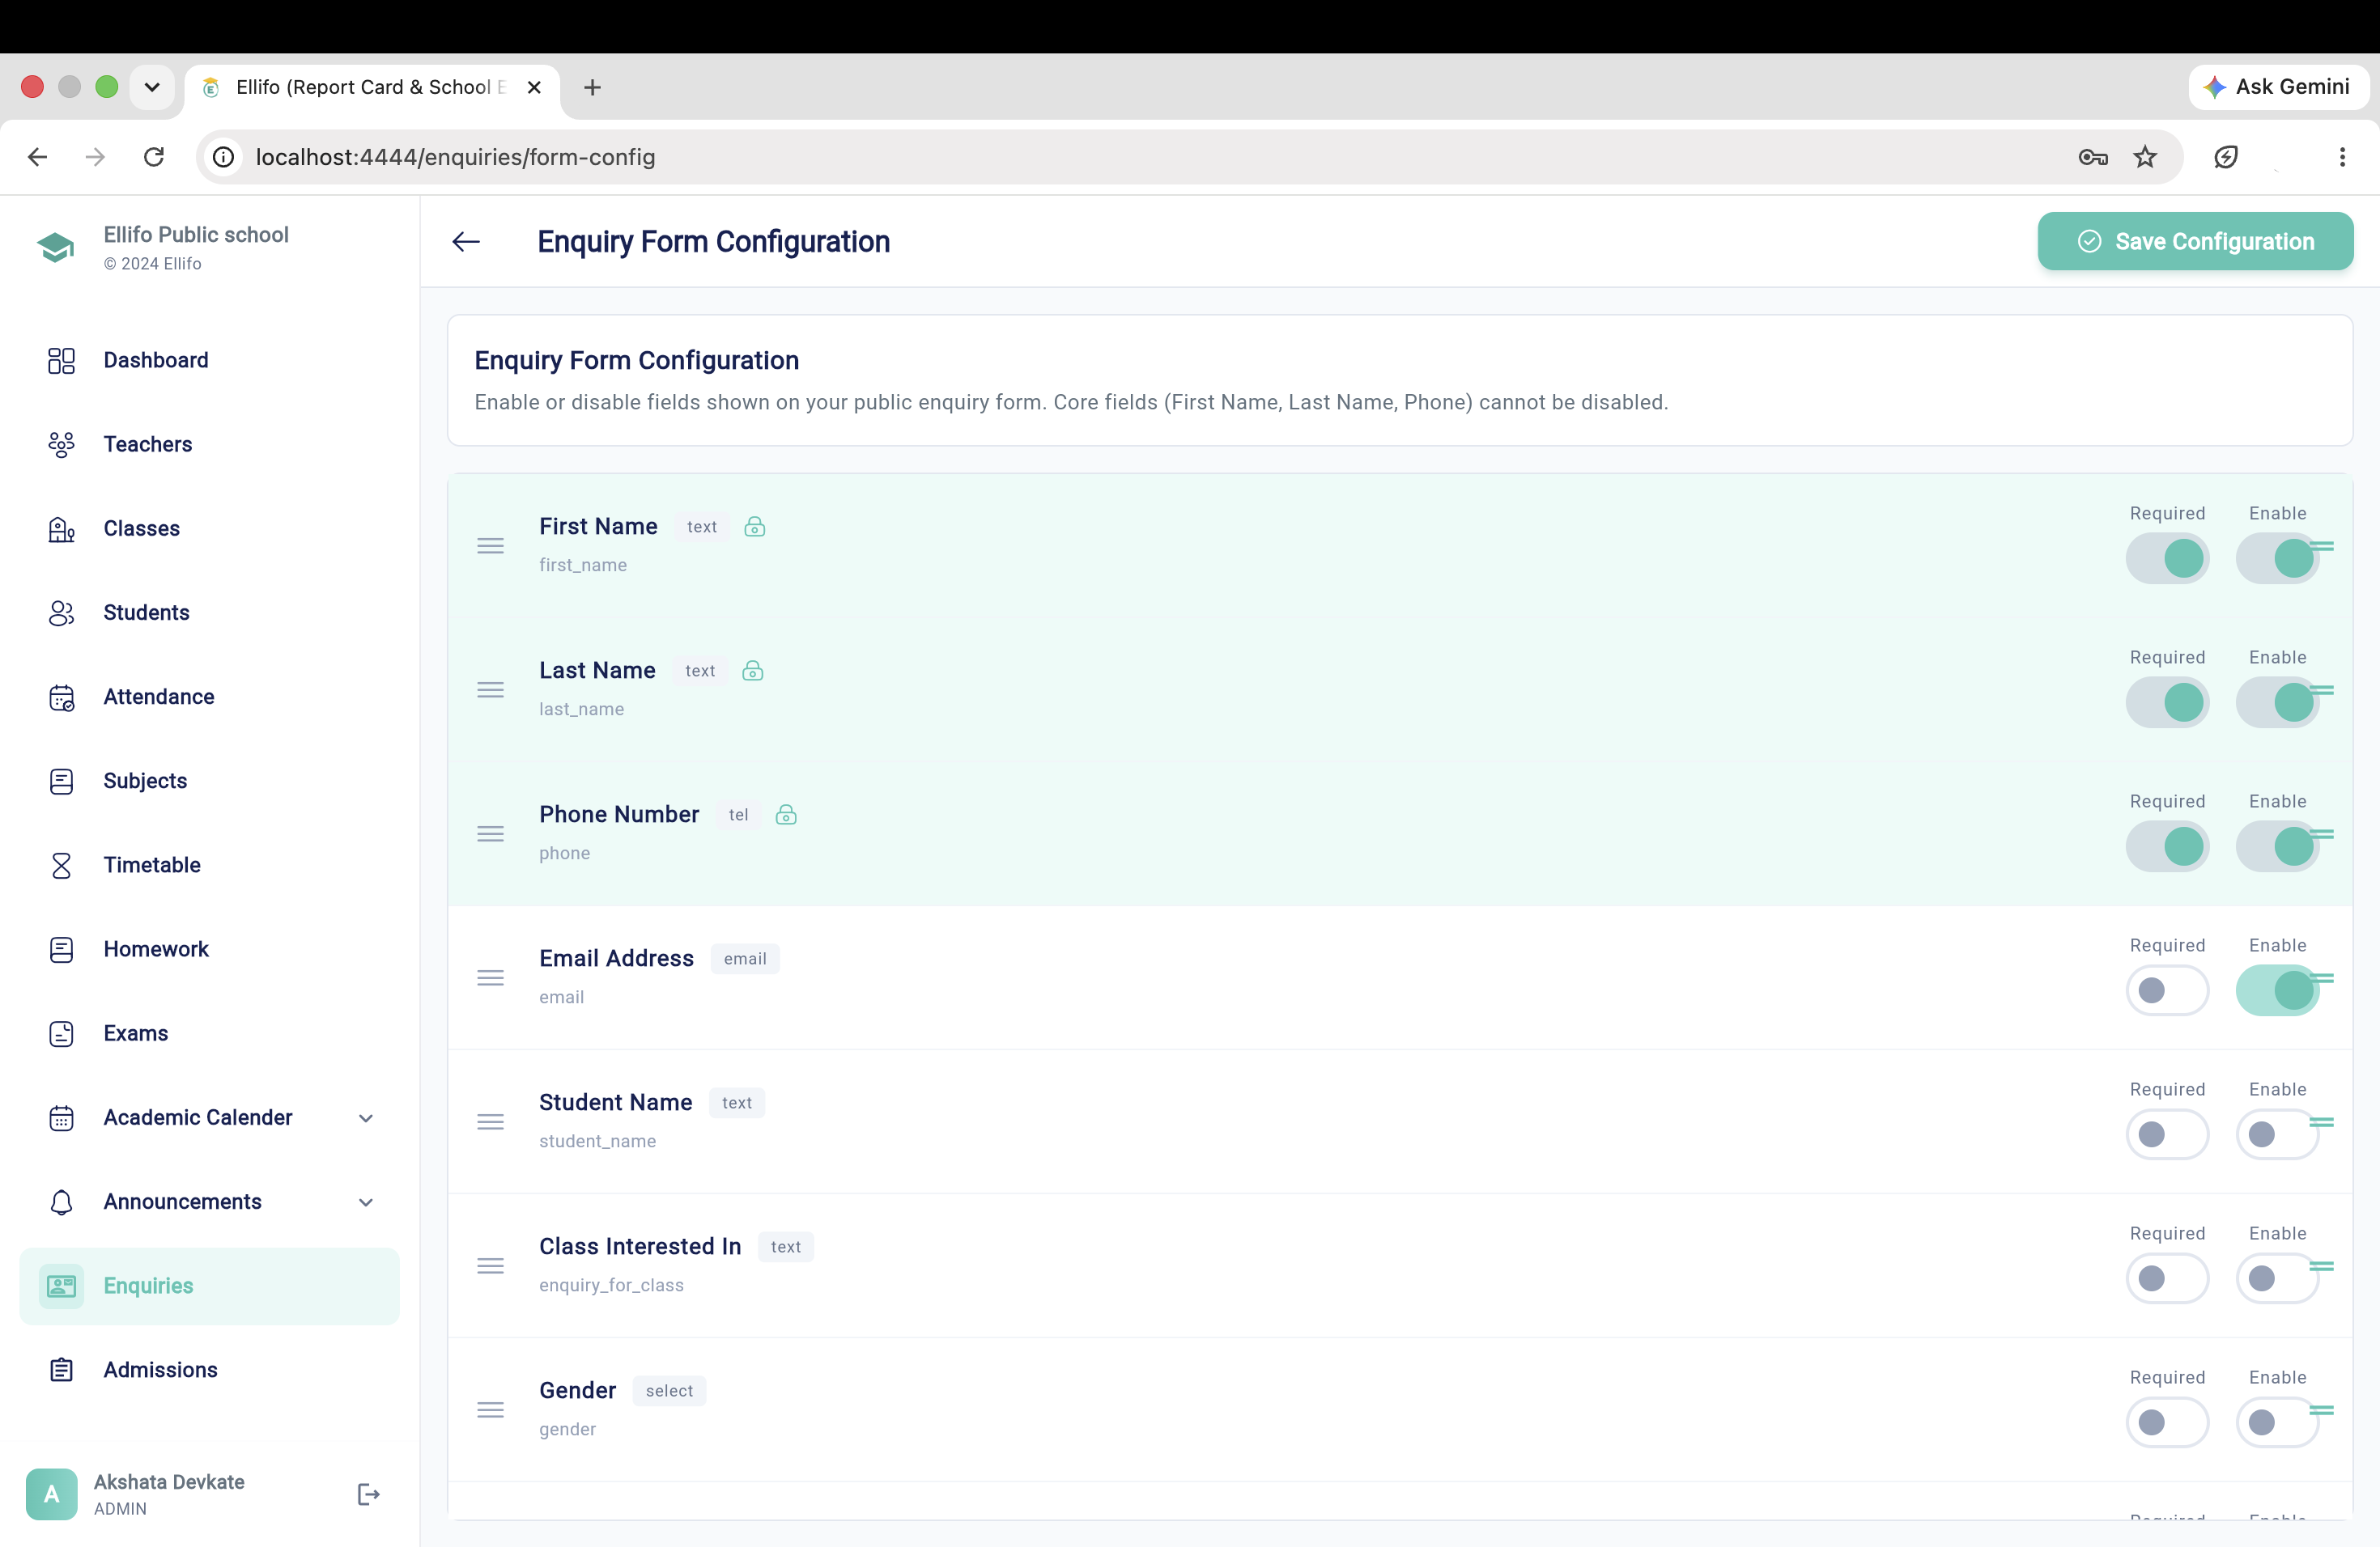
Task: Click the Ask Gemini button
Action: point(2278,87)
